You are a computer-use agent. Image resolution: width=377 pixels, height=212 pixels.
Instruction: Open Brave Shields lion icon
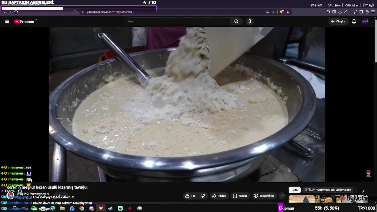coord(282,12)
